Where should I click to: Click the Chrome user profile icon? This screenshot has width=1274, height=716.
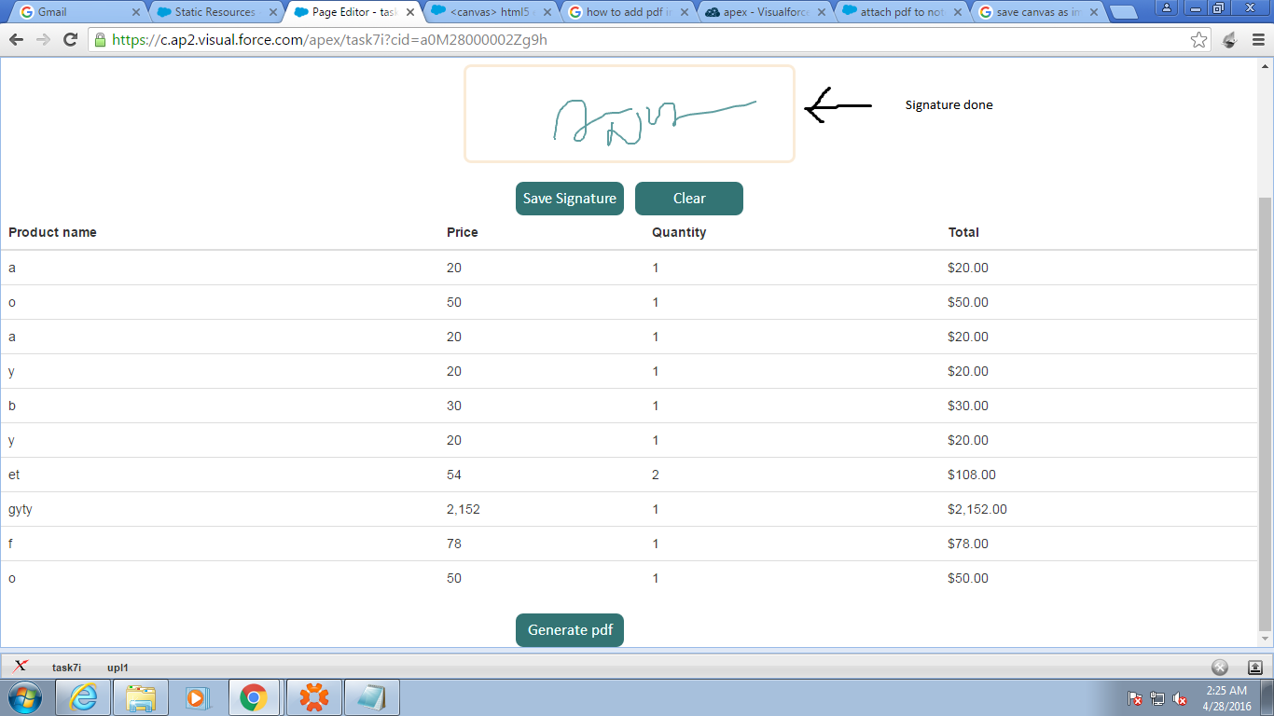1167,7
